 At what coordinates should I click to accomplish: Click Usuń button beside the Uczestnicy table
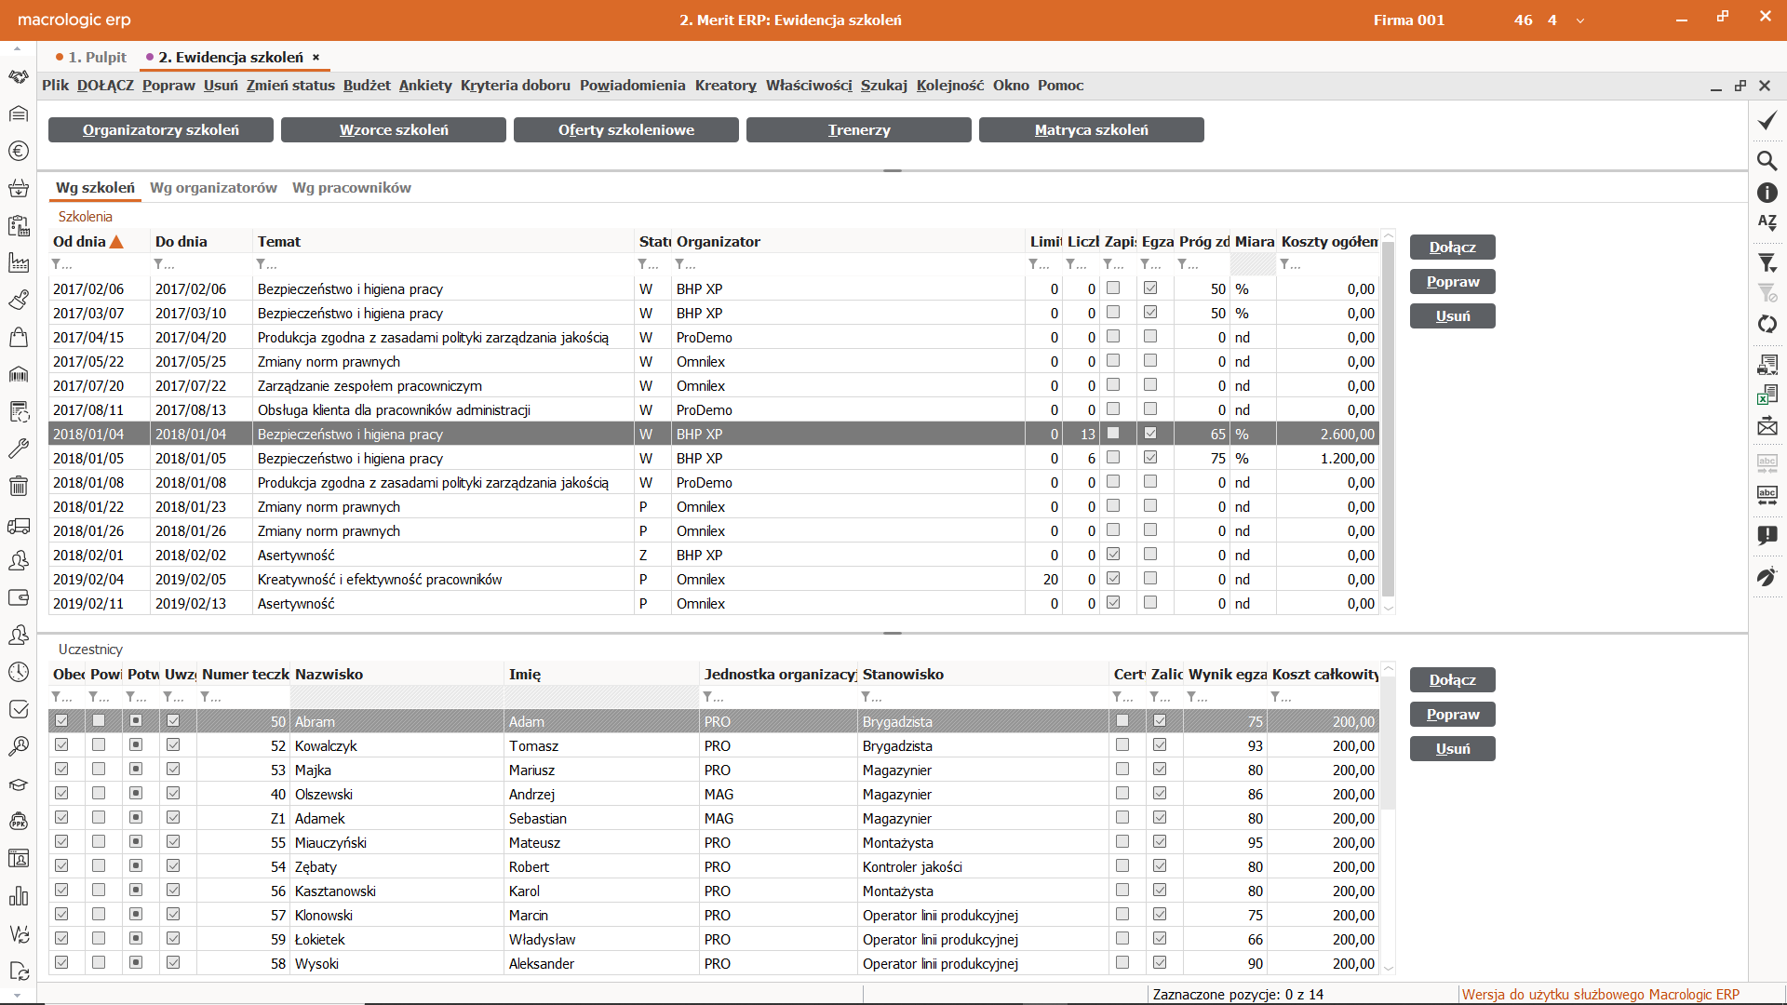tap(1452, 749)
